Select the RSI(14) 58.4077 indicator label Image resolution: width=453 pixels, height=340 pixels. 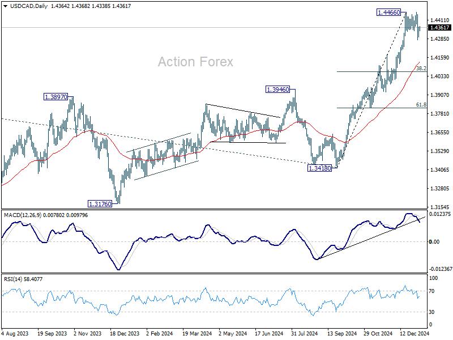[x=23, y=279]
